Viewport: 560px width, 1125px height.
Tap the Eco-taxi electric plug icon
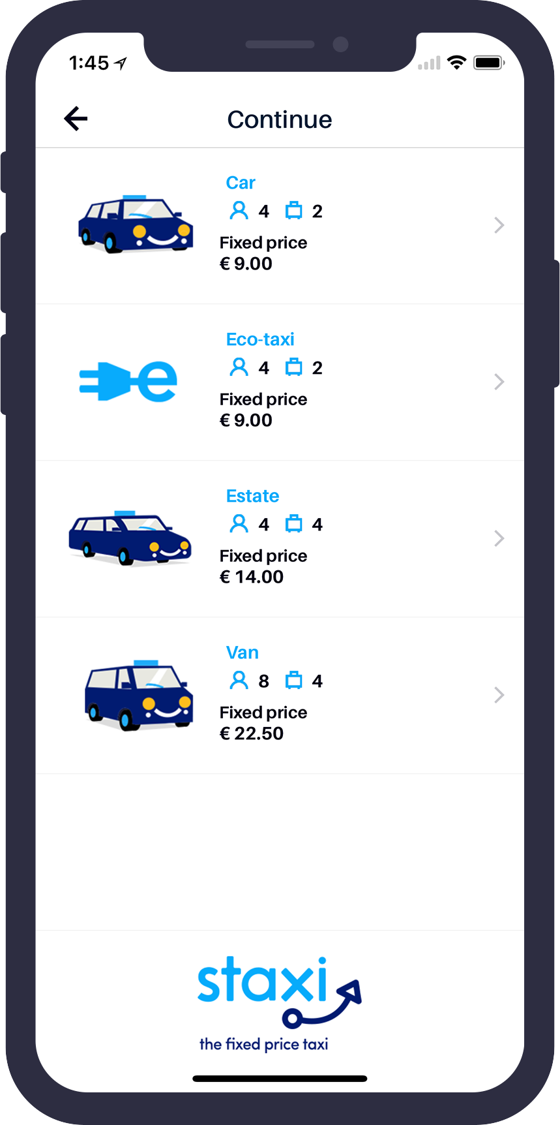(128, 381)
